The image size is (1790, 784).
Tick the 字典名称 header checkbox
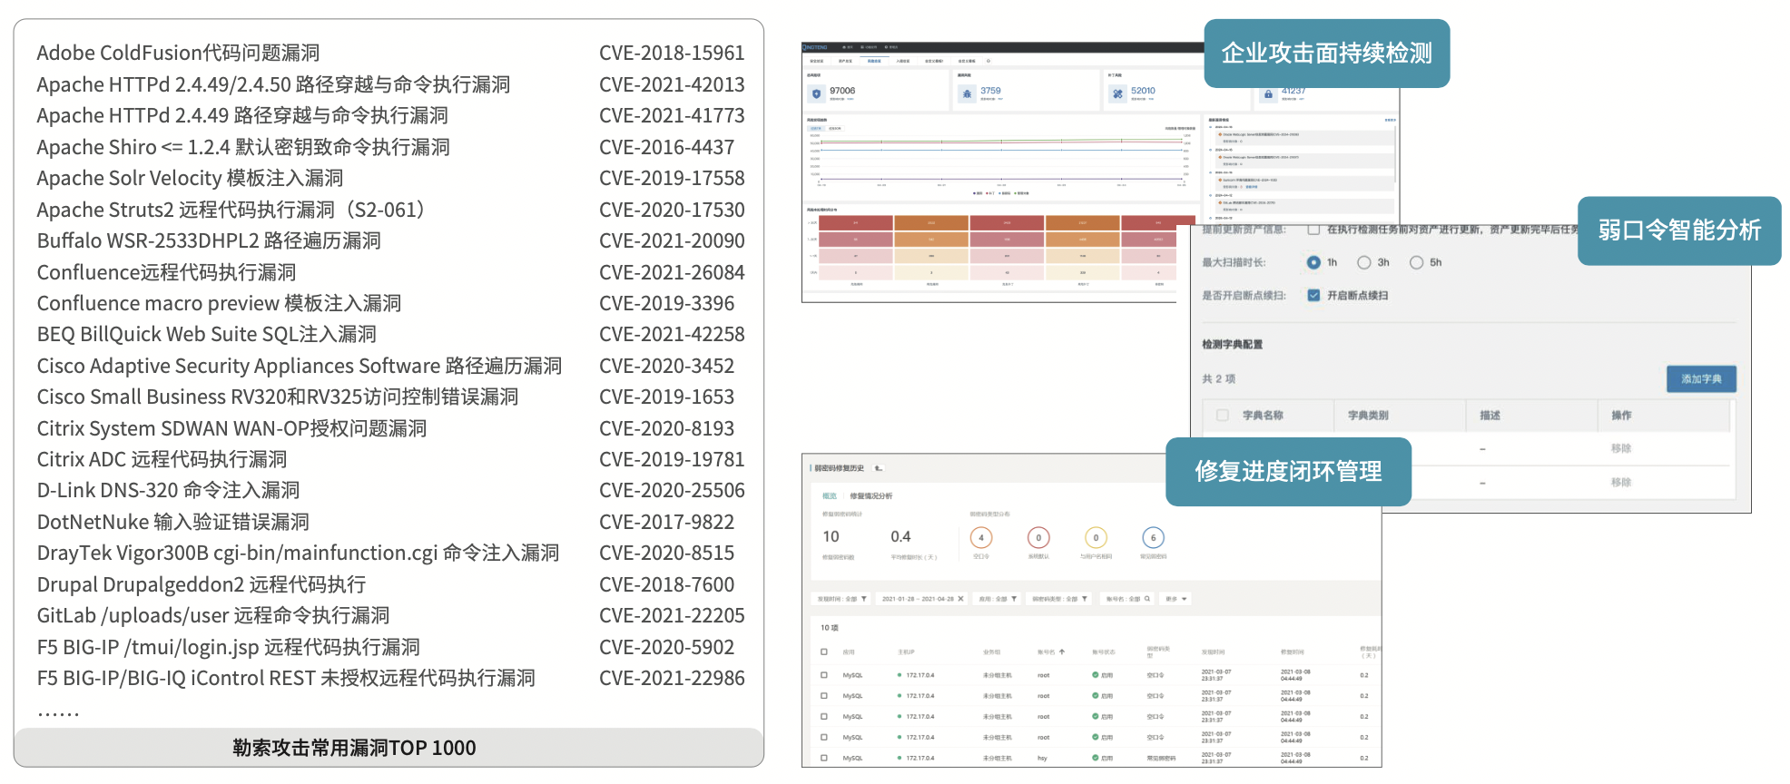pyautogui.click(x=1222, y=415)
